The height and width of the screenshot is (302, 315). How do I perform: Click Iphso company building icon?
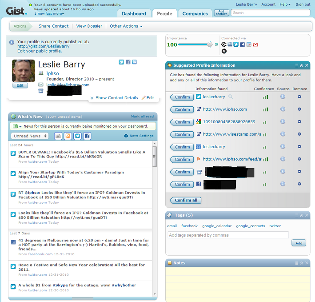click(x=41, y=73)
